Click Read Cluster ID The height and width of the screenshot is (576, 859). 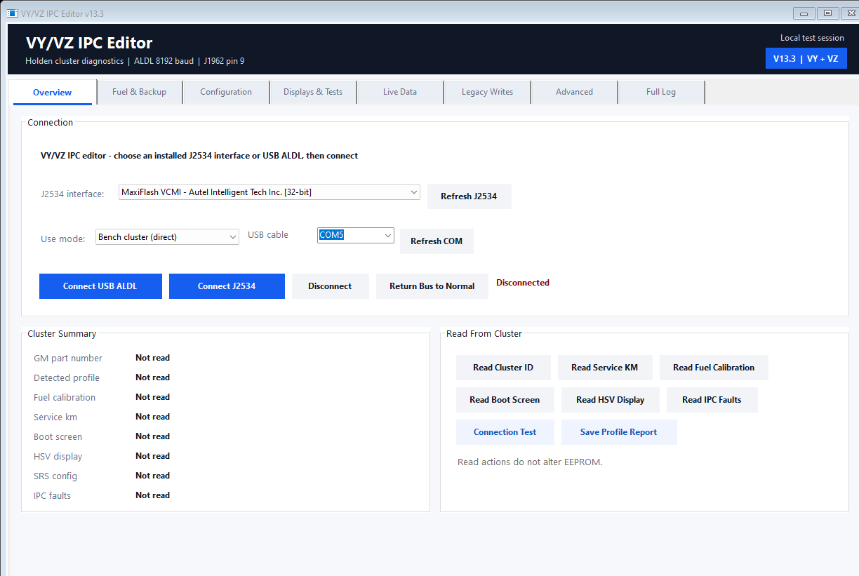point(503,368)
